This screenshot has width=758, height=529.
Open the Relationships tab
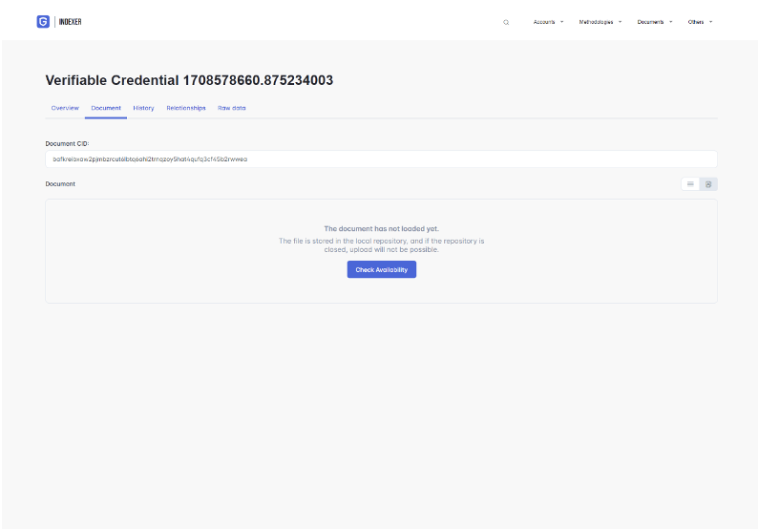coord(185,108)
